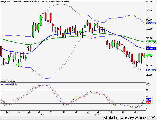Click the 370.00 price axis label
The image size is (157, 120).
(x=149, y=20)
